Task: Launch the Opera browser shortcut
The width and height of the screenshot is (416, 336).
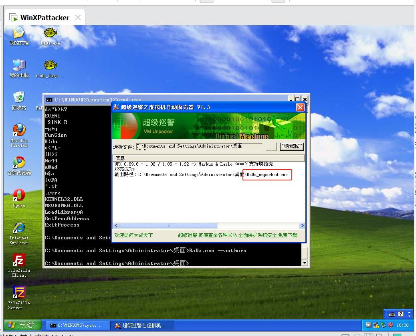Action: 19,198
